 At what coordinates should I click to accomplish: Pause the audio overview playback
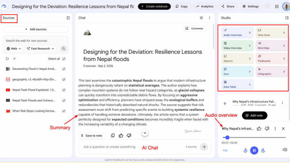click(254, 151)
